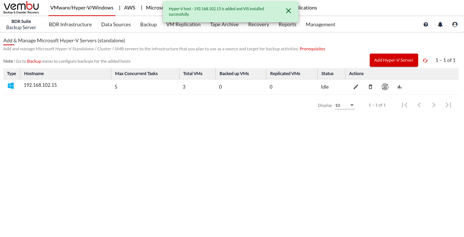The image size is (464, 237).
Task: Go to next page of results
Action: point(434,105)
